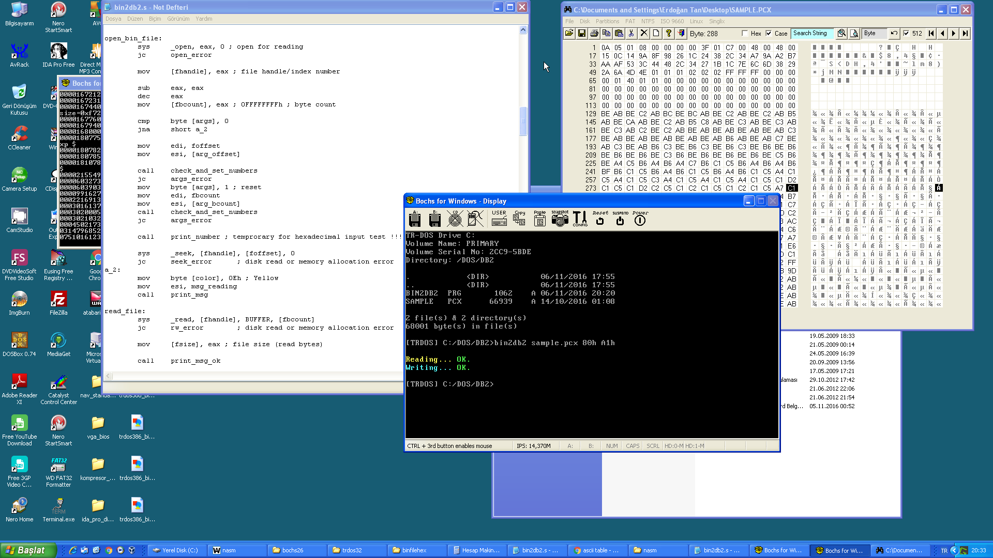
Task: Open Notepad Görünüm menu
Action: 178,19
